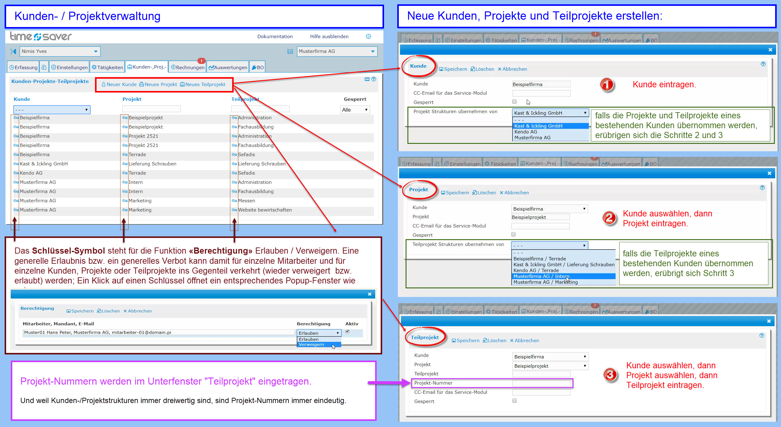Click the key icon beside project Lieferung Schrauben
The image size is (781, 427).
125,164
